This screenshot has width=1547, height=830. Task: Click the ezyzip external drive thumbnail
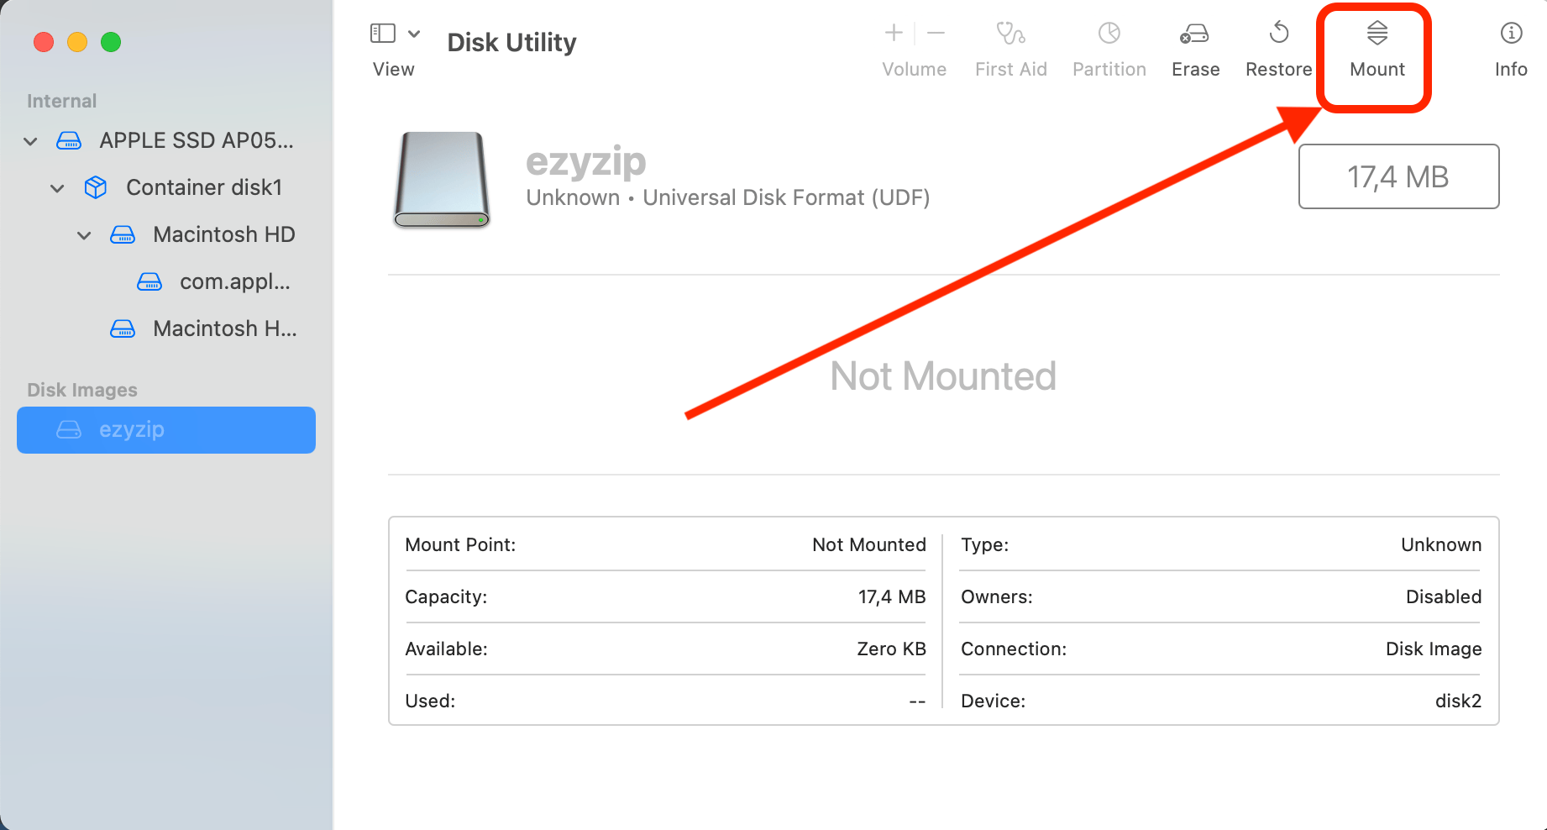coord(440,179)
